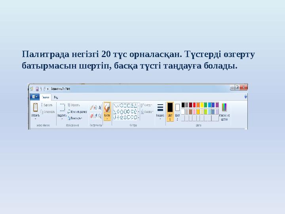Open the blue Paint application menu button
The height and width of the screenshot is (214, 285).
[34, 97]
